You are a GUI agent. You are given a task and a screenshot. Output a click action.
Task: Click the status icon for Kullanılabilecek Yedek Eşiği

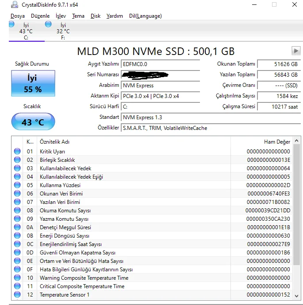[x=17, y=176]
